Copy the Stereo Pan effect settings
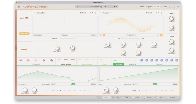The image size is (196, 104). [95, 13]
